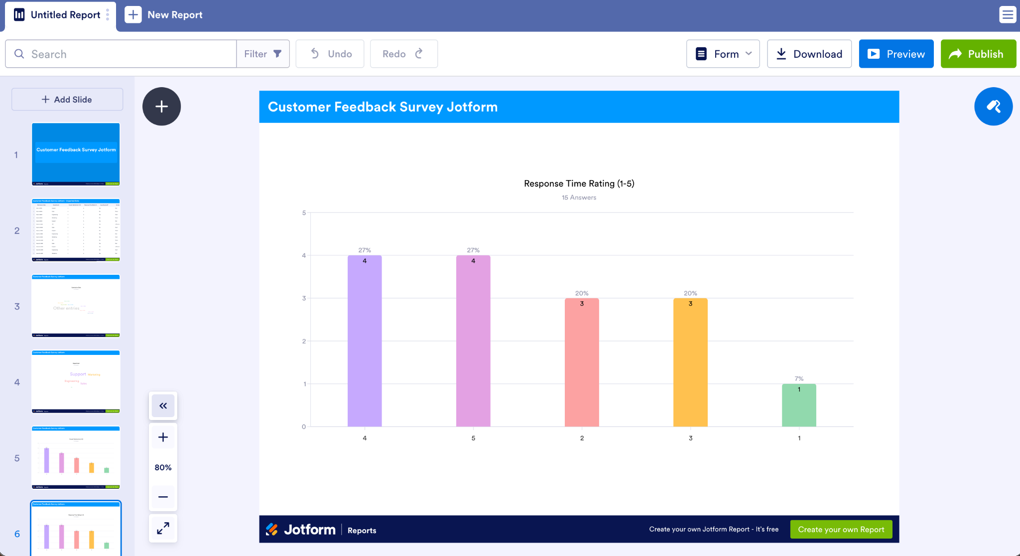
Task: Zoom out with the minus icon
Action: click(x=163, y=497)
